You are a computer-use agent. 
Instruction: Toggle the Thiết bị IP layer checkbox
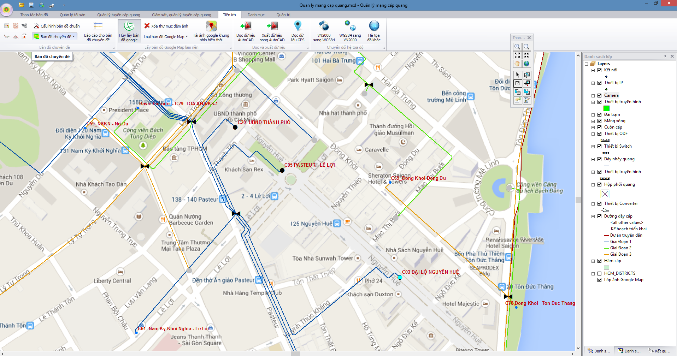point(599,83)
